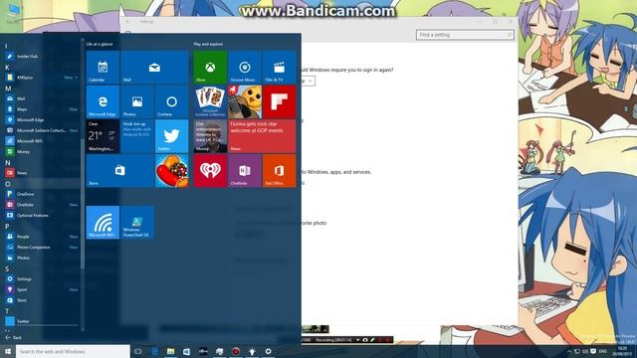This screenshot has height=358, width=637.
Task: Open the Calendar tile
Action: 103,68
